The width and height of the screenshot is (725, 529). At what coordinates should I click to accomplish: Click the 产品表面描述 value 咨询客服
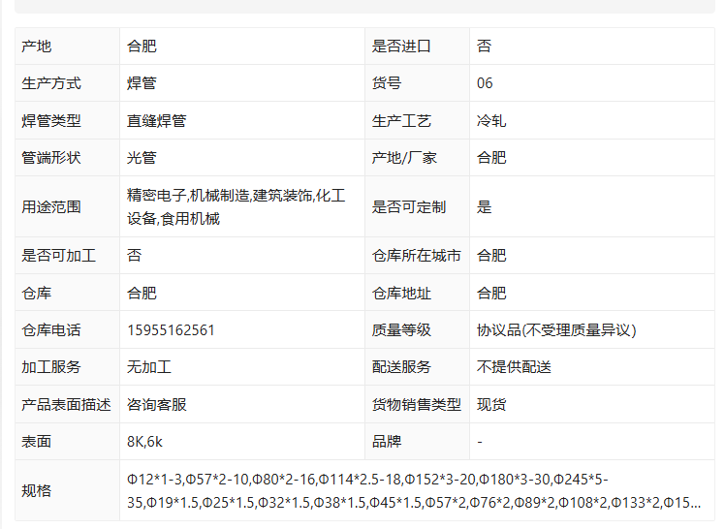[x=157, y=404]
